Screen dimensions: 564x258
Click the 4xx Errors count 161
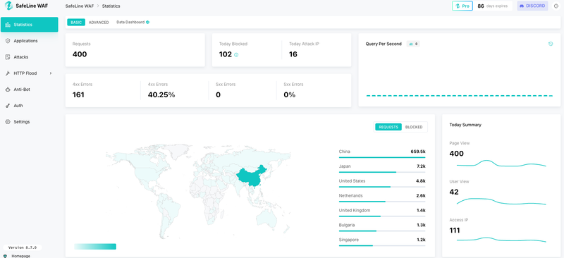pyautogui.click(x=78, y=95)
